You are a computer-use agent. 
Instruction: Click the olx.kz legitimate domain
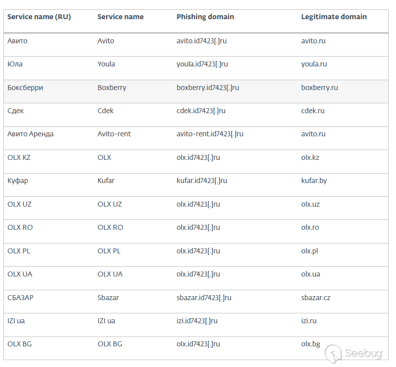(310, 157)
